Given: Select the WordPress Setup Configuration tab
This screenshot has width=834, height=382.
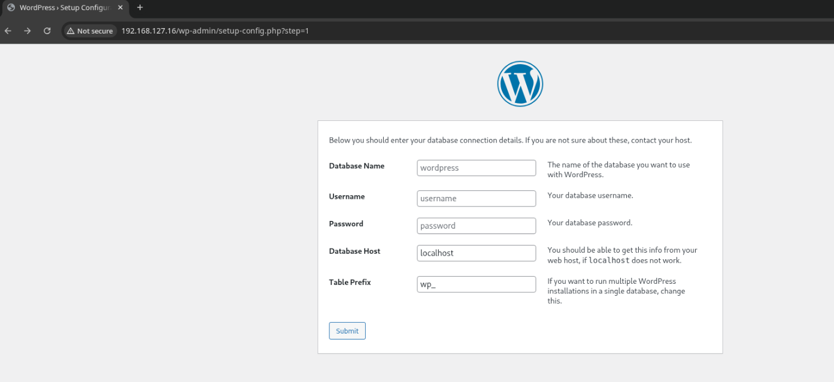Looking at the screenshot, I should point(63,8).
